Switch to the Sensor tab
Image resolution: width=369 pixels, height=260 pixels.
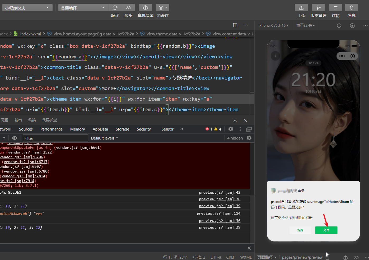tap(167, 129)
